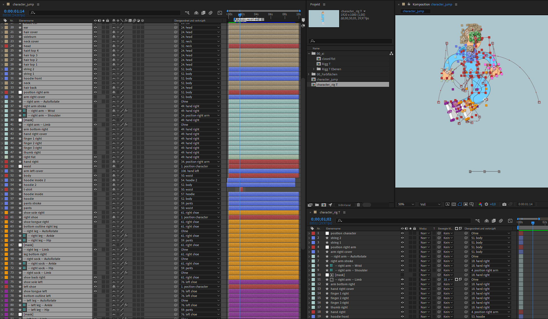Image resolution: width=548 pixels, height=319 pixels.
Task: Take snapshot with camera icon in viewer
Action: pyautogui.click(x=504, y=204)
